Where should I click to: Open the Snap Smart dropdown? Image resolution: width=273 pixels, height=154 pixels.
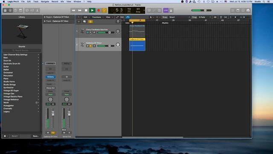coord(179,17)
